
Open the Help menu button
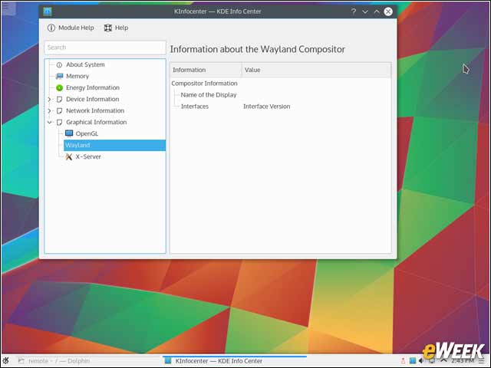[x=116, y=28]
